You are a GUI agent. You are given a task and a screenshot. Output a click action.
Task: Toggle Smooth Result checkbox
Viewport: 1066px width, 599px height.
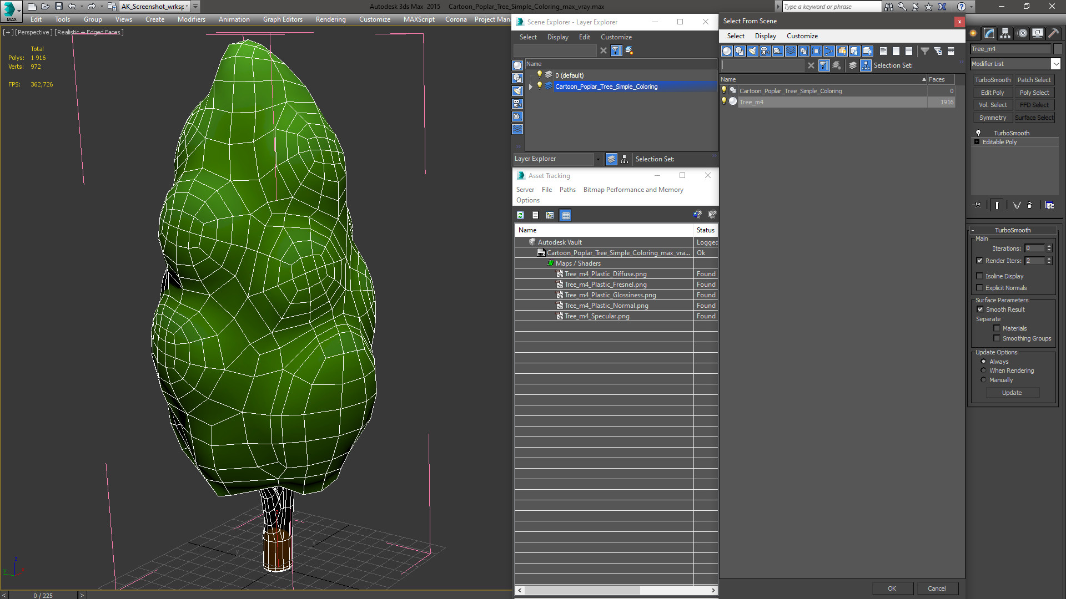[980, 309]
